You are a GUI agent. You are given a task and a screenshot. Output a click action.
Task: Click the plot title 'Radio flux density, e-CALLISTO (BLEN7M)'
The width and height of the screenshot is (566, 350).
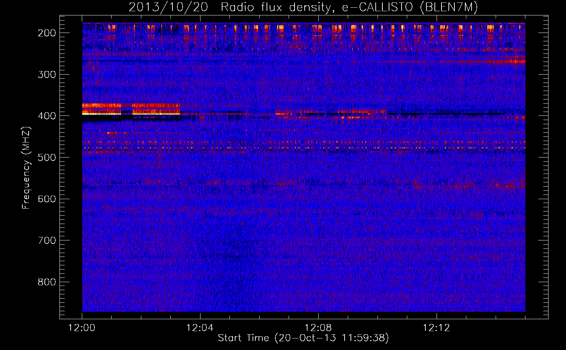tap(349, 7)
